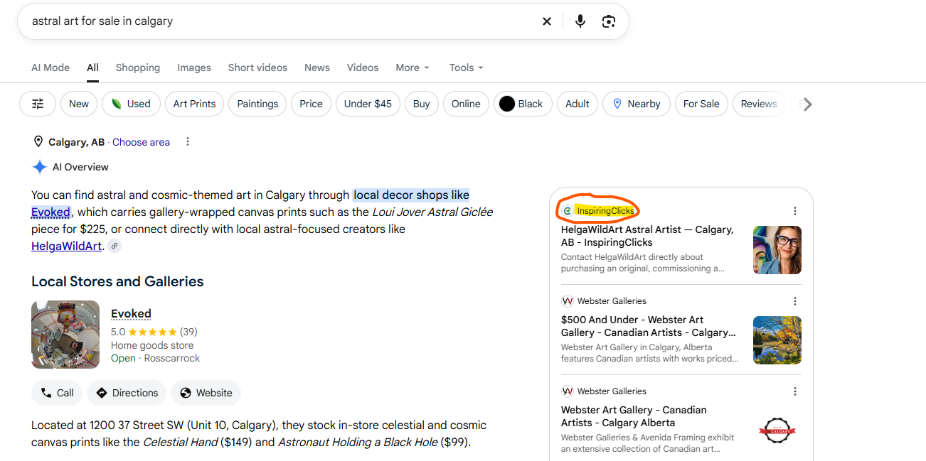
Task: Click the Calgary badge logo thumbnail
Action: 777,430
